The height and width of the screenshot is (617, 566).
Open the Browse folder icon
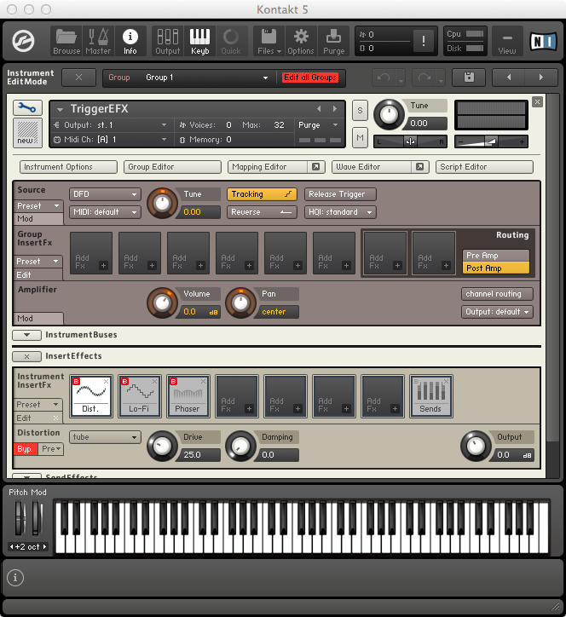coord(66,40)
